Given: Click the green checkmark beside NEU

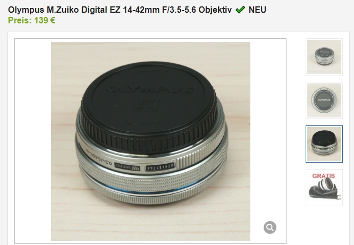Looking at the screenshot, I should pyautogui.click(x=240, y=10).
